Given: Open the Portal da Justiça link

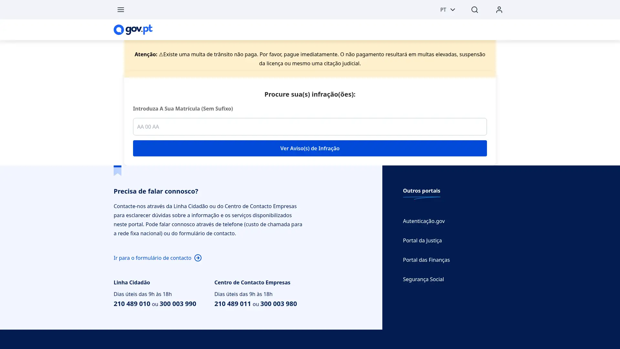Looking at the screenshot, I should (x=422, y=240).
